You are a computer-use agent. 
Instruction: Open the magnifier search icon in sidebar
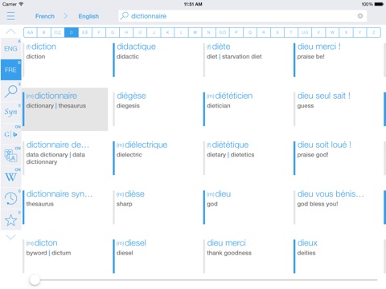pos(11,92)
